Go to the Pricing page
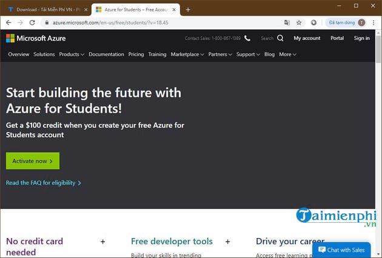Screen dimensions: 382x258 click(x=136, y=55)
